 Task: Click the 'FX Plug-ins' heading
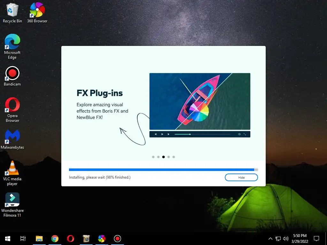pyautogui.click(x=100, y=93)
